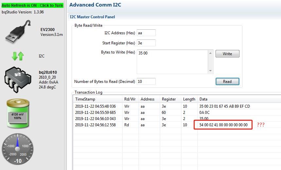This screenshot has width=281, height=170.
Task: Click the Bytes to Write scrollbar down arrow
Action: [x=210, y=71]
